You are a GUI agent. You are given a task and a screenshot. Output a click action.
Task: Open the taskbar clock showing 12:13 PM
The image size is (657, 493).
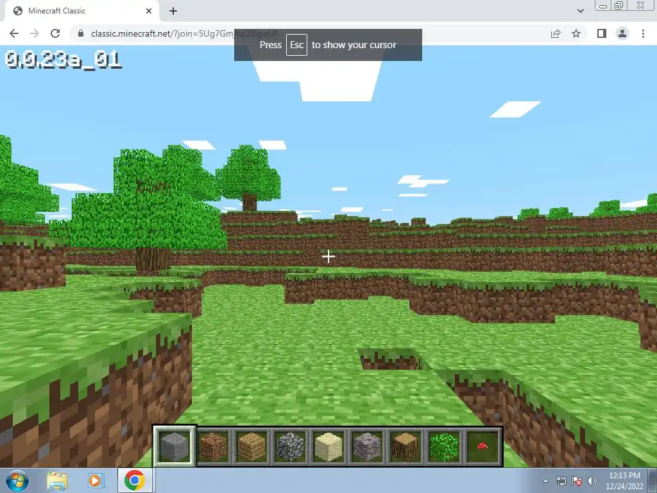(624, 481)
